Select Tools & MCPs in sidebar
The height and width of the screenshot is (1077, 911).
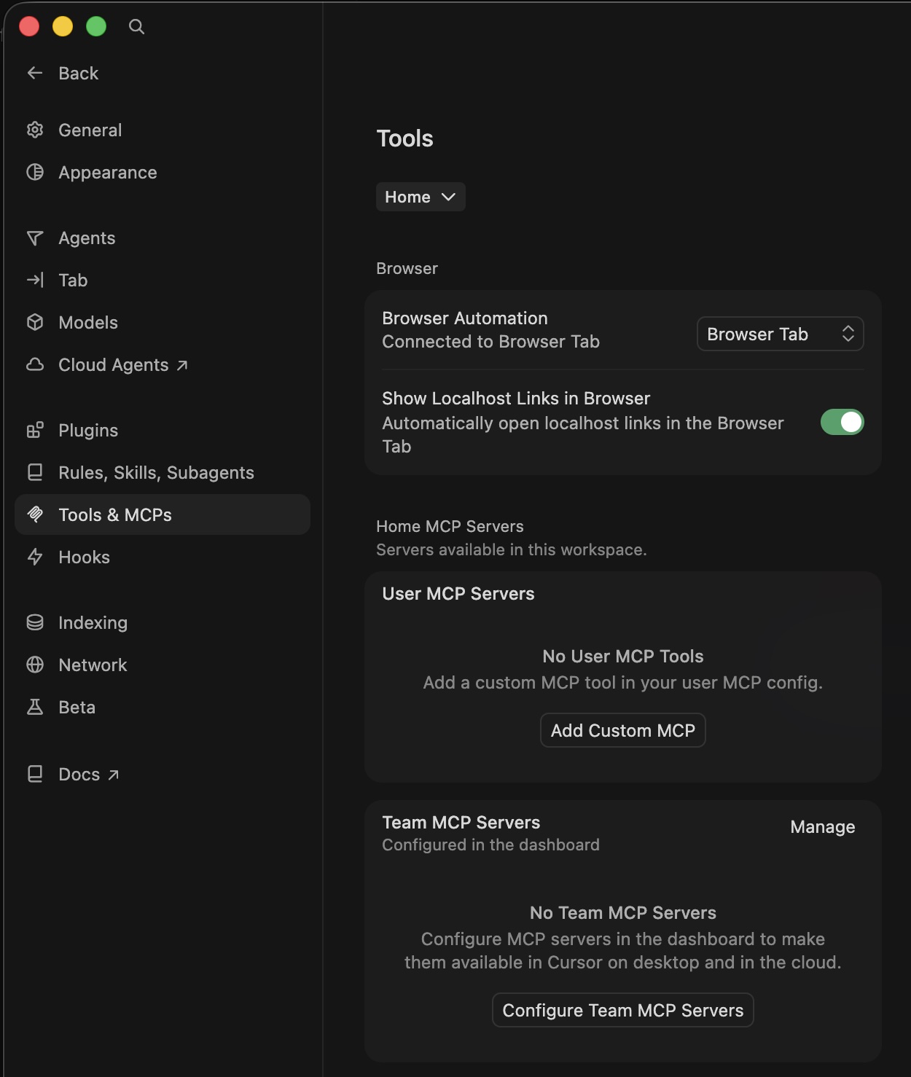pos(163,514)
